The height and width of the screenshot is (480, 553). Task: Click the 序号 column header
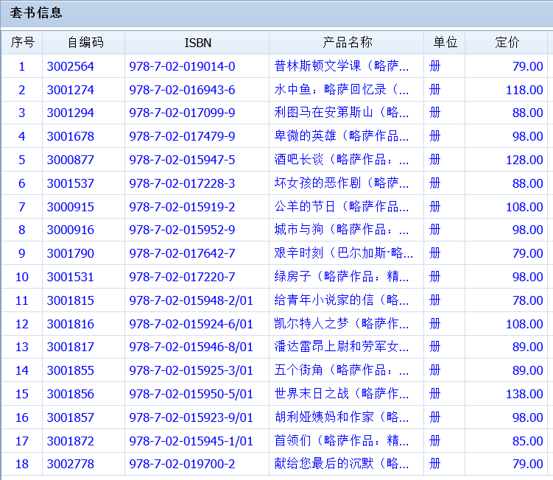click(21, 43)
